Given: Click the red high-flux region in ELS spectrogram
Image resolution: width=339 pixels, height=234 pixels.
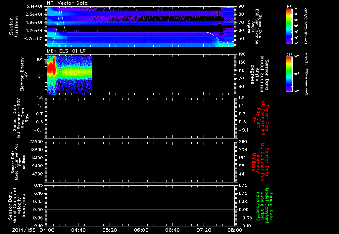Looking at the screenshot, I should pyautogui.click(x=51, y=68).
